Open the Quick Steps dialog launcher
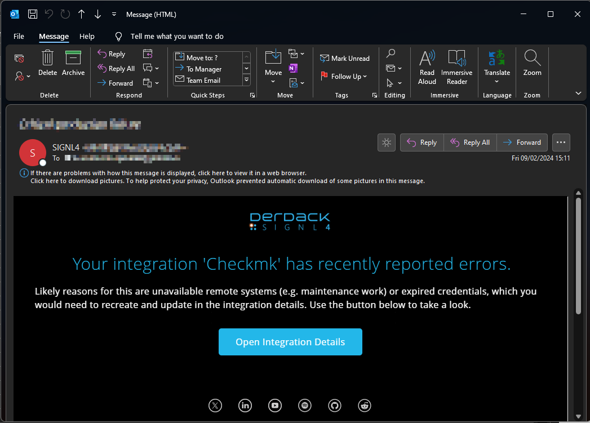Viewport: 590px width, 423px height. pyautogui.click(x=252, y=96)
